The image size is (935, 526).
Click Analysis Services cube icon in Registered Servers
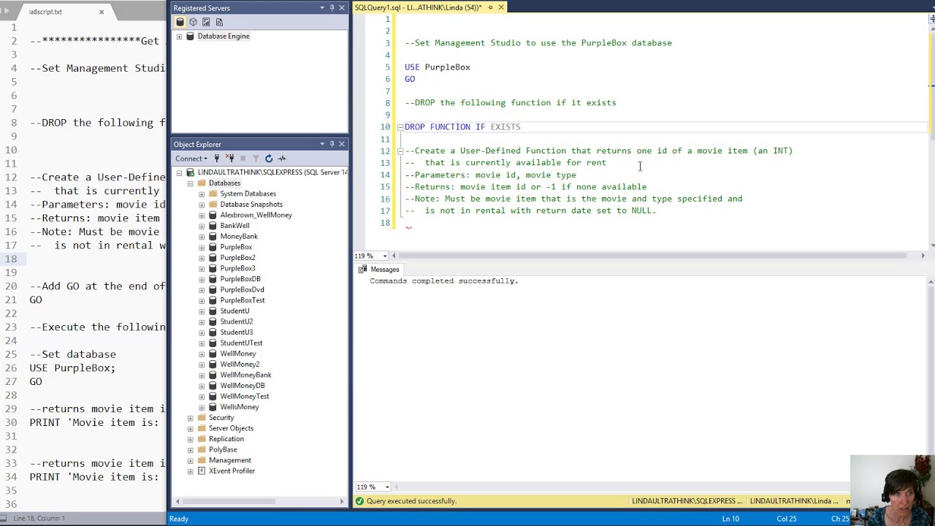coord(193,22)
